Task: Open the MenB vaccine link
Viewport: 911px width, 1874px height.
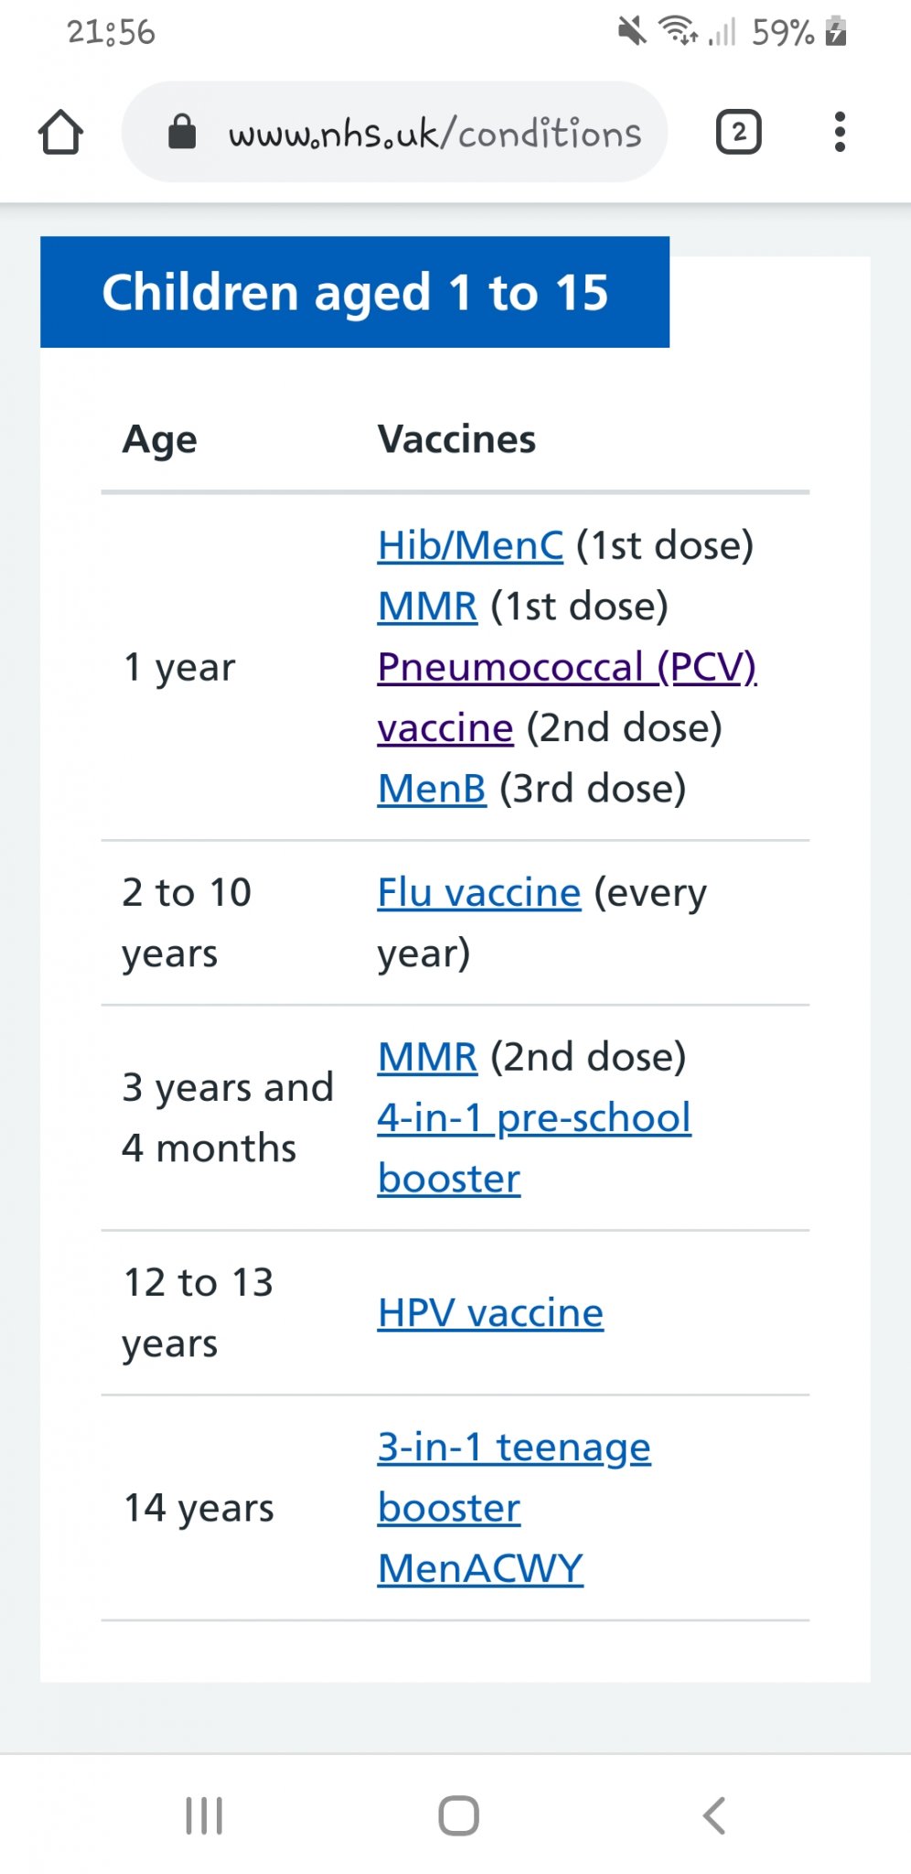Action: coord(432,789)
